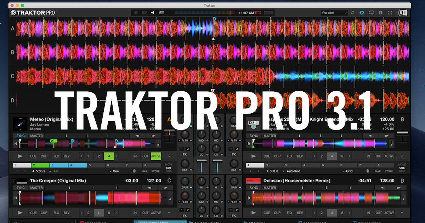
Task: Click the speaker volume icon in header
Action: pyautogui.click(x=153, y=13)
